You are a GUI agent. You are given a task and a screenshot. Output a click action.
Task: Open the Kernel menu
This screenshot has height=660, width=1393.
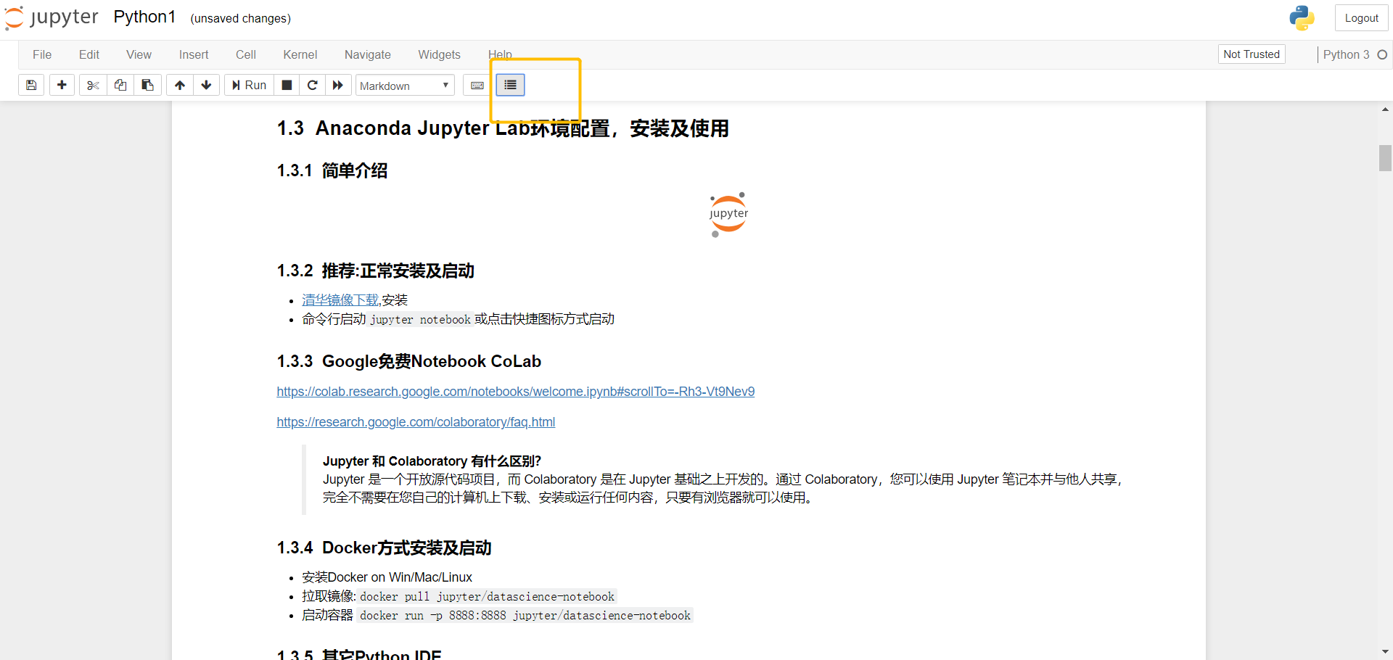coord(300,54)
